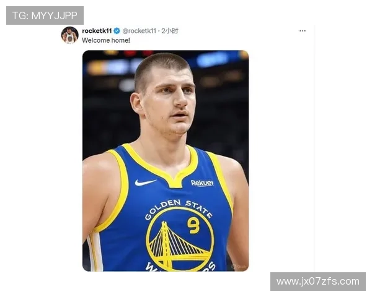Click the Grok watermark in photo corner
Viewport: 372px width, 297px height.
(x=239, y=267)
